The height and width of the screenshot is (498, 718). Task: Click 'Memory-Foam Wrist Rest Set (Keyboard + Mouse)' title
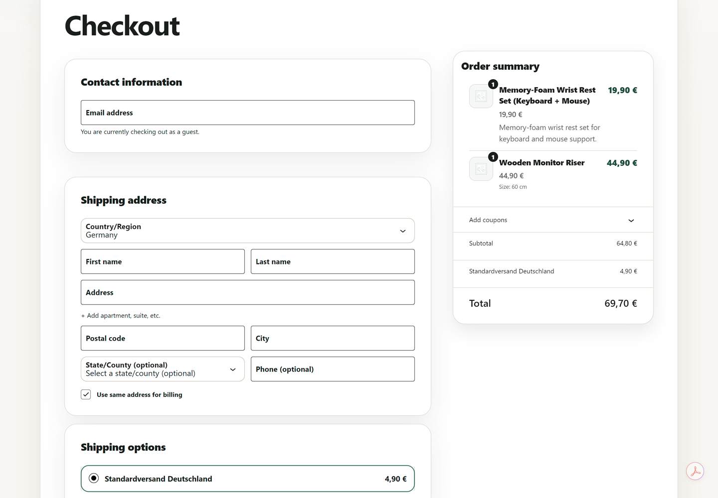547,95
